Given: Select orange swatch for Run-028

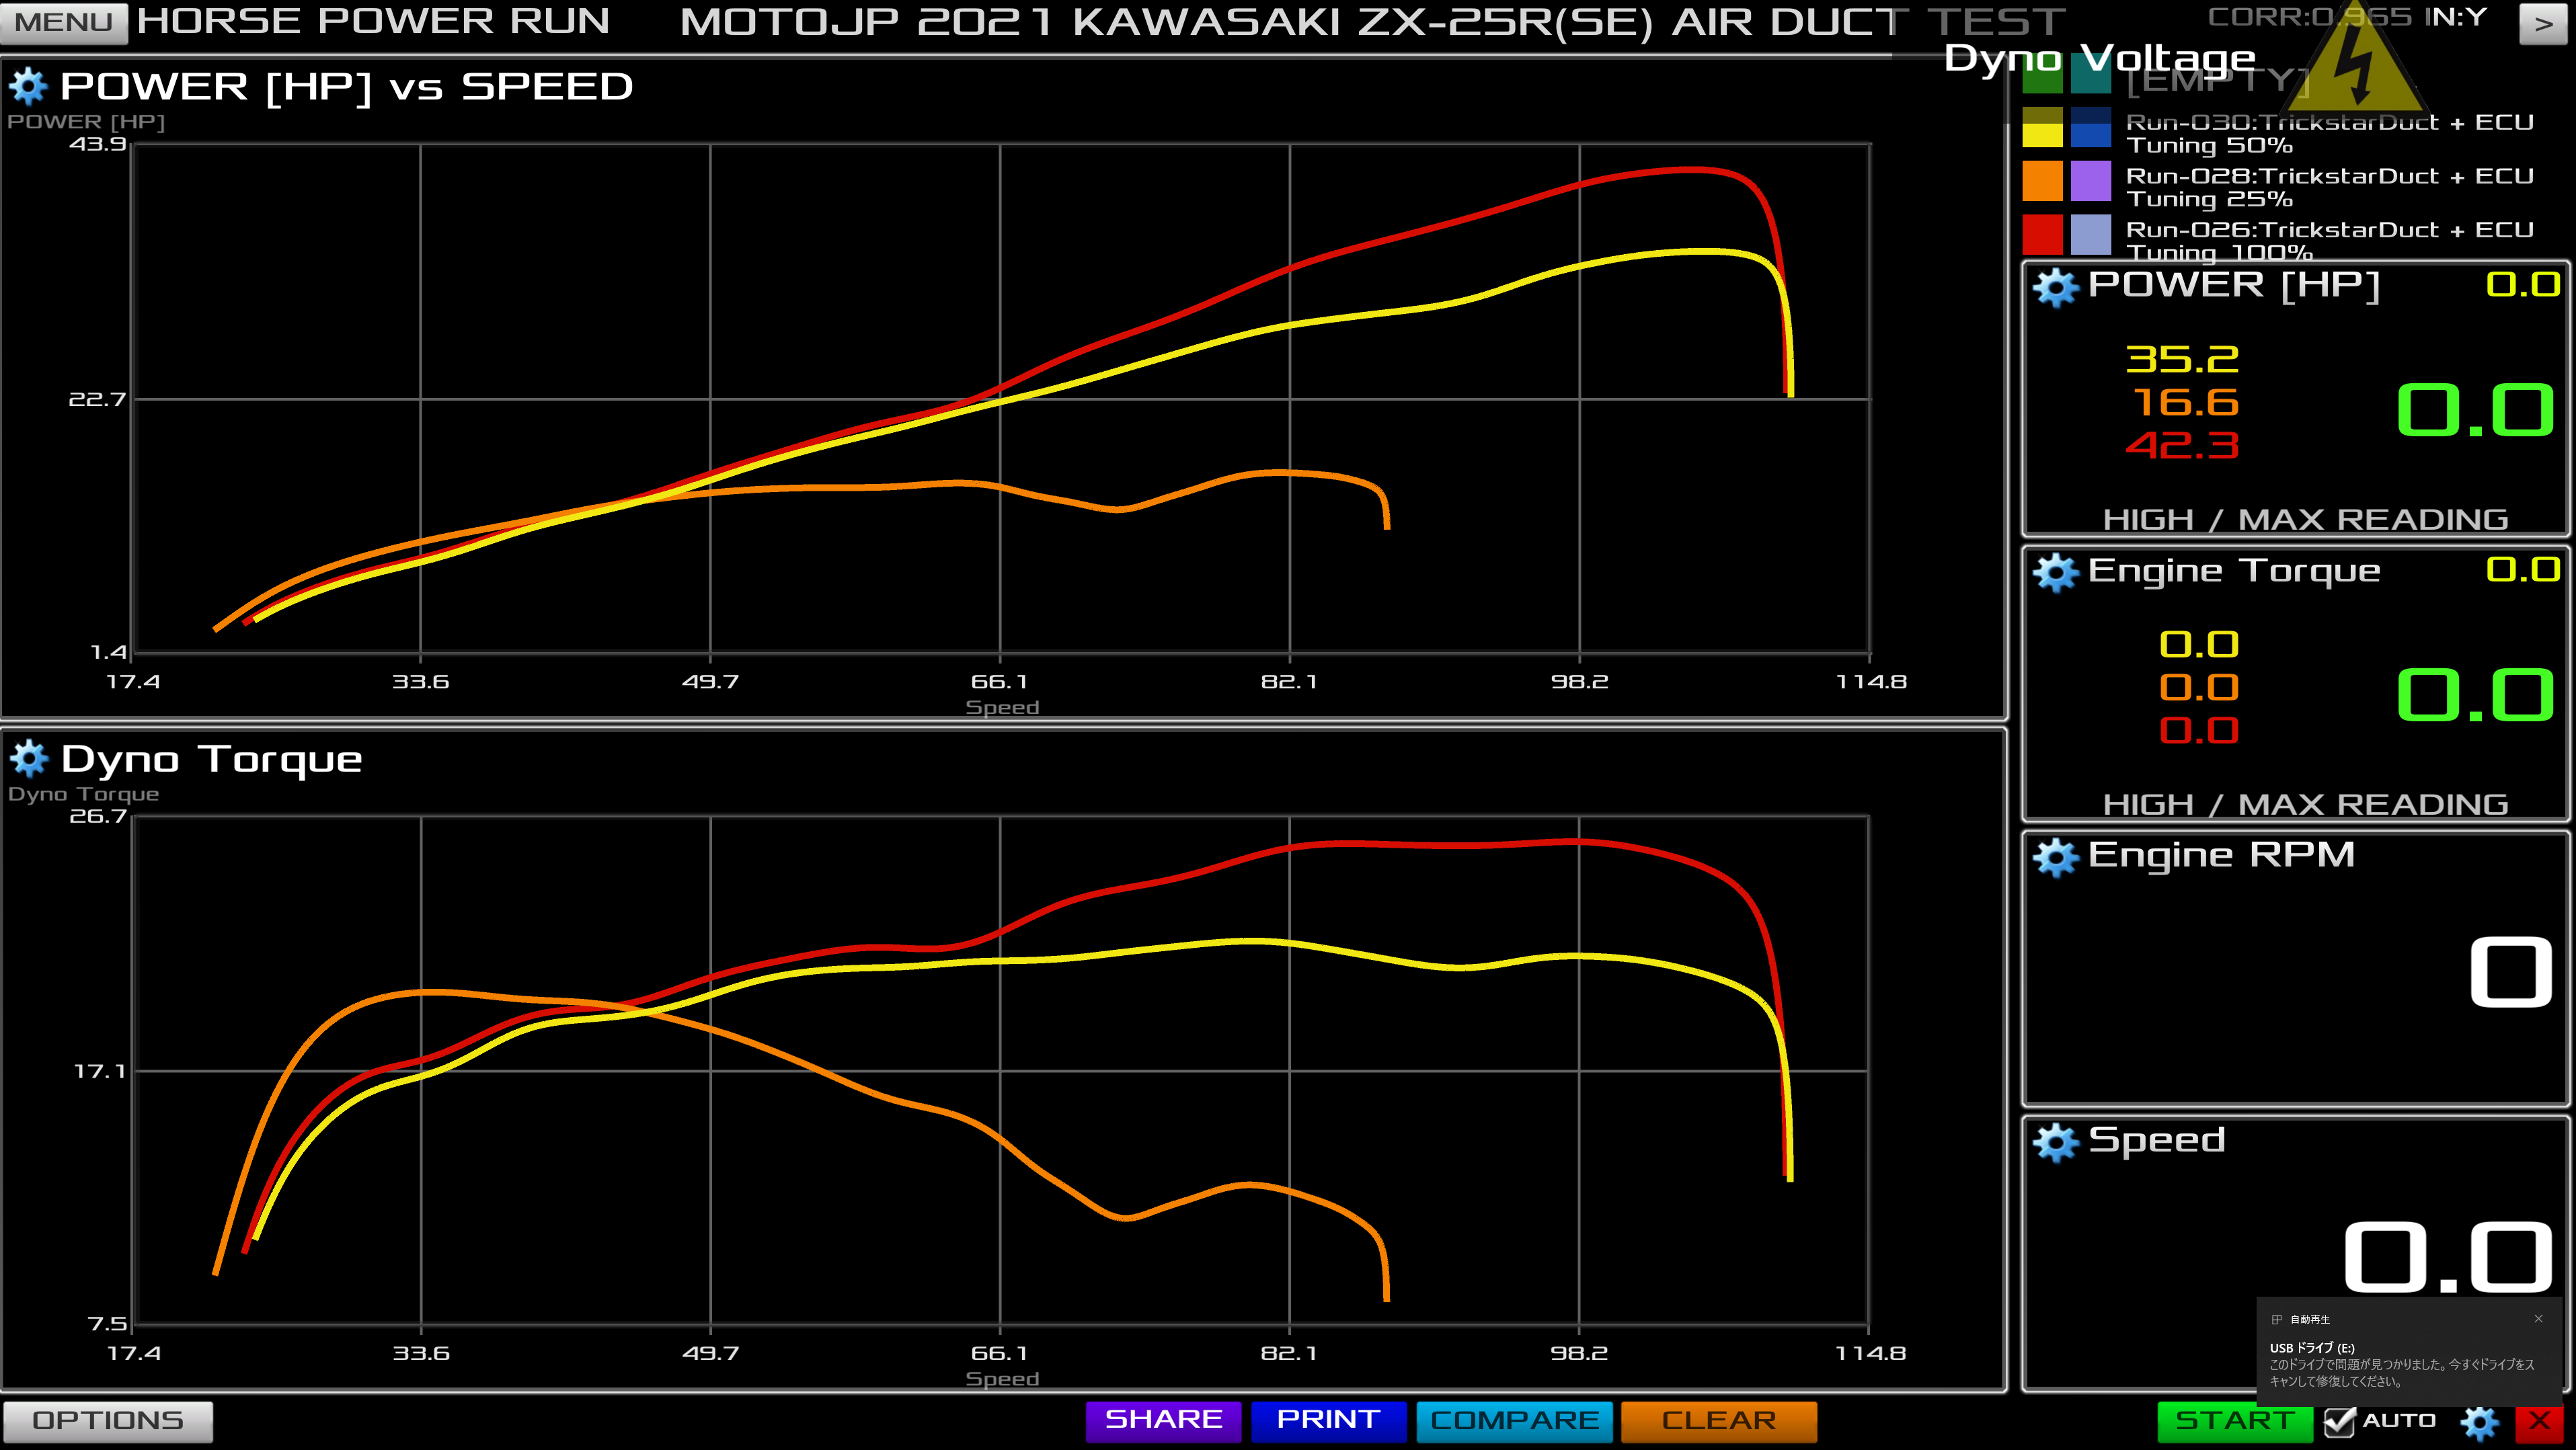Looking at the screenshot, I should pos(2042,181).
